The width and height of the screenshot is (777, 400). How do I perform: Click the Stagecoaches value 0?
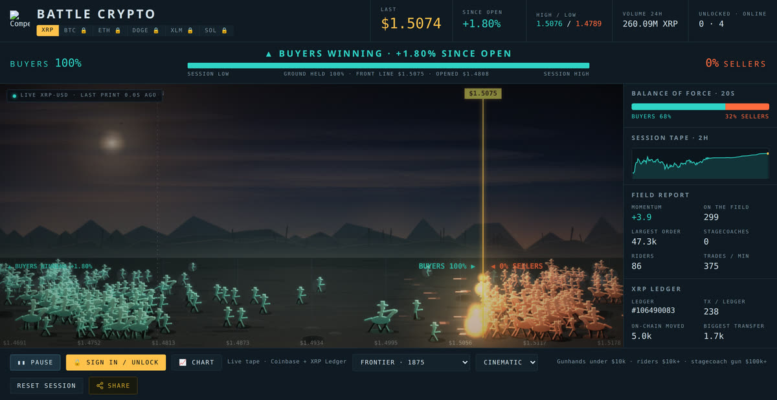tap(706, 241)
